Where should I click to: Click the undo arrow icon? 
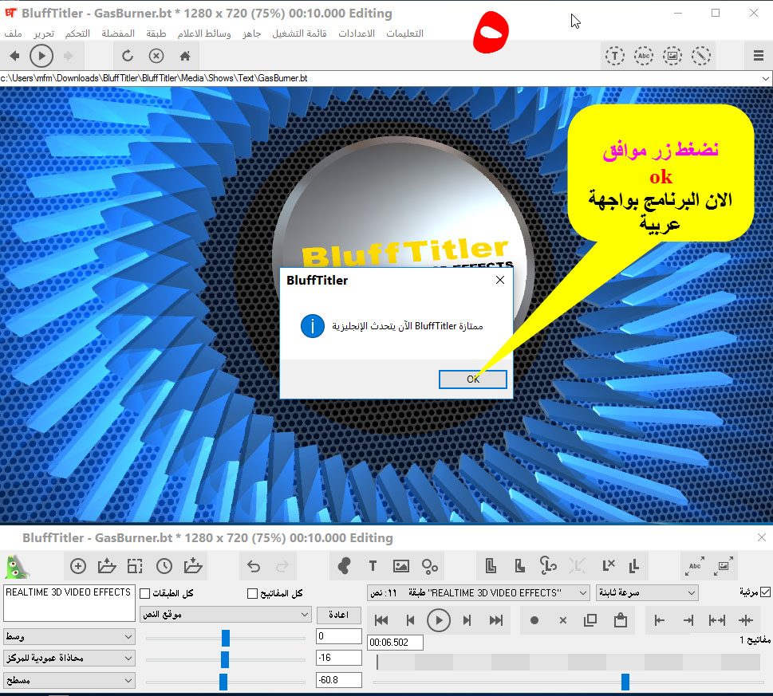(x=254, y=567)
